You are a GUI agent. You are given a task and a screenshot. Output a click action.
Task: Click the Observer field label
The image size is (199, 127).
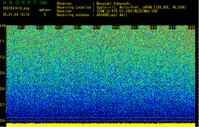[64, 3]
